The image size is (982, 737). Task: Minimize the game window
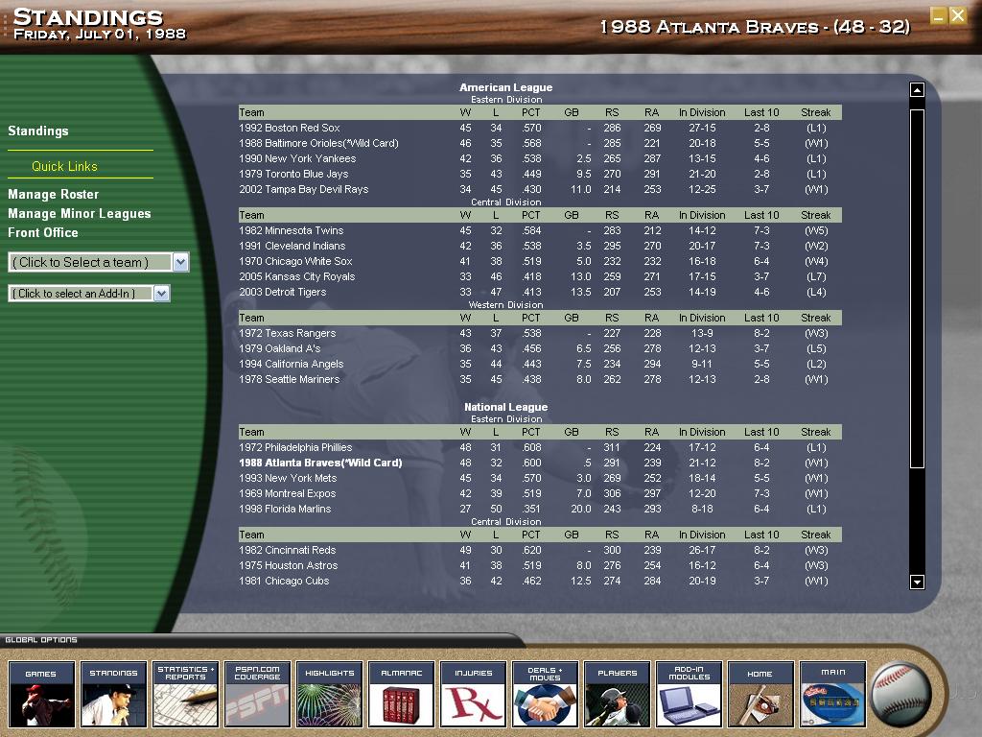click(938, 15)
